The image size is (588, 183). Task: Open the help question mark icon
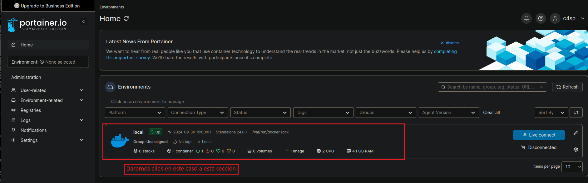pos(541,18)
